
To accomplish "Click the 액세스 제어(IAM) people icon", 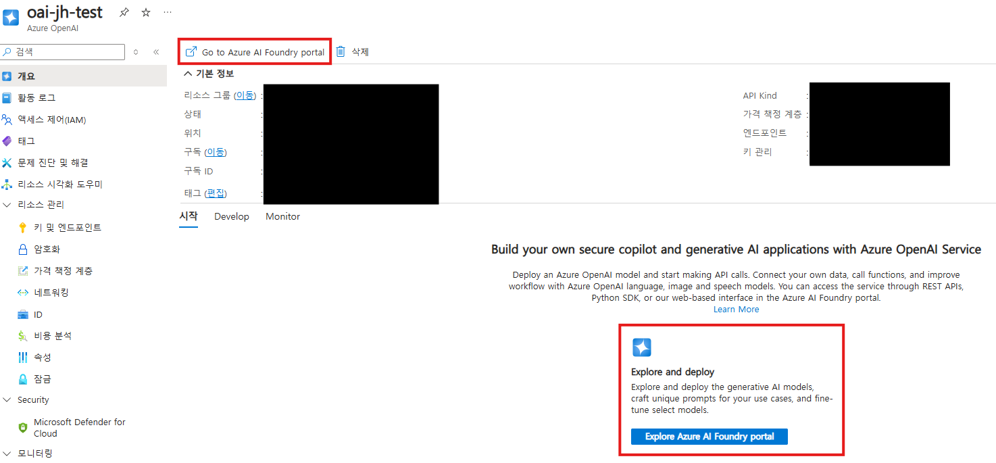I will pos(7,120).
